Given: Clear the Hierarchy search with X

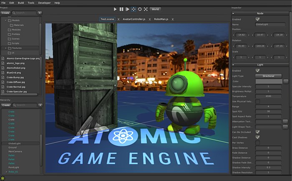Looking at the screenshot, I should [40, 105].
